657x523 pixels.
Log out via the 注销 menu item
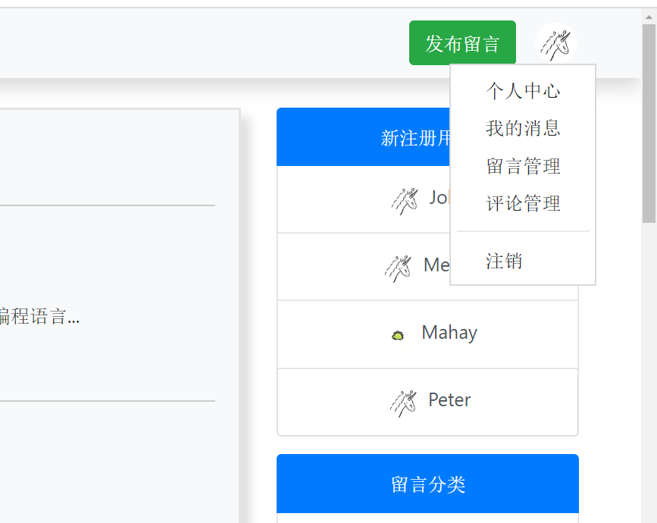point(504,261)
